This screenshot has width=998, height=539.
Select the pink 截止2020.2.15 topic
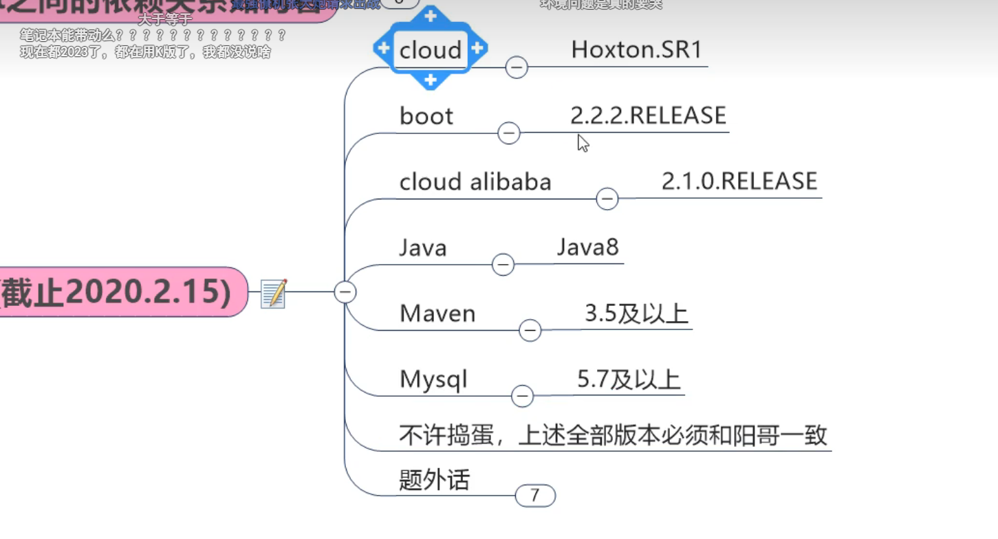(x=117, y=292)
